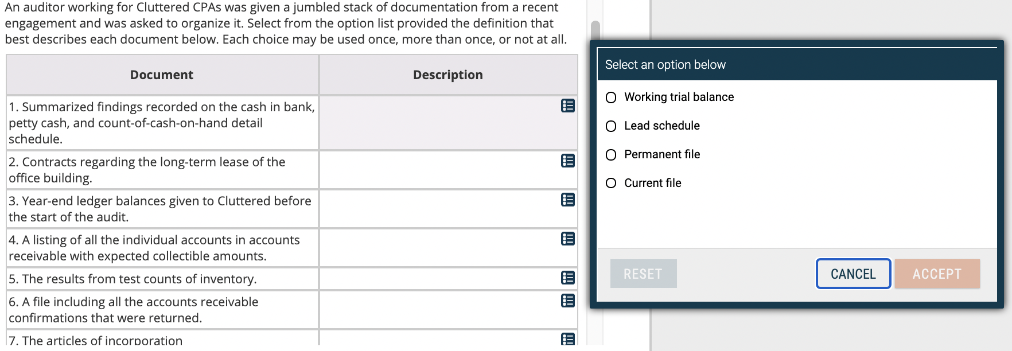The width and height of the screenshot is (1012, 351).
Task: Open option list icon for row 7 articles of incorporation
Action: 567,340
